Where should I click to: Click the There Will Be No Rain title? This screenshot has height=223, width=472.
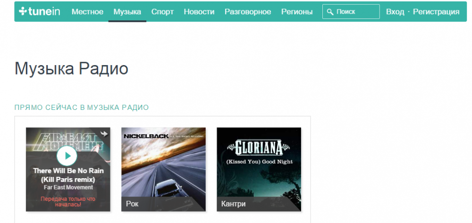(68, 175)
